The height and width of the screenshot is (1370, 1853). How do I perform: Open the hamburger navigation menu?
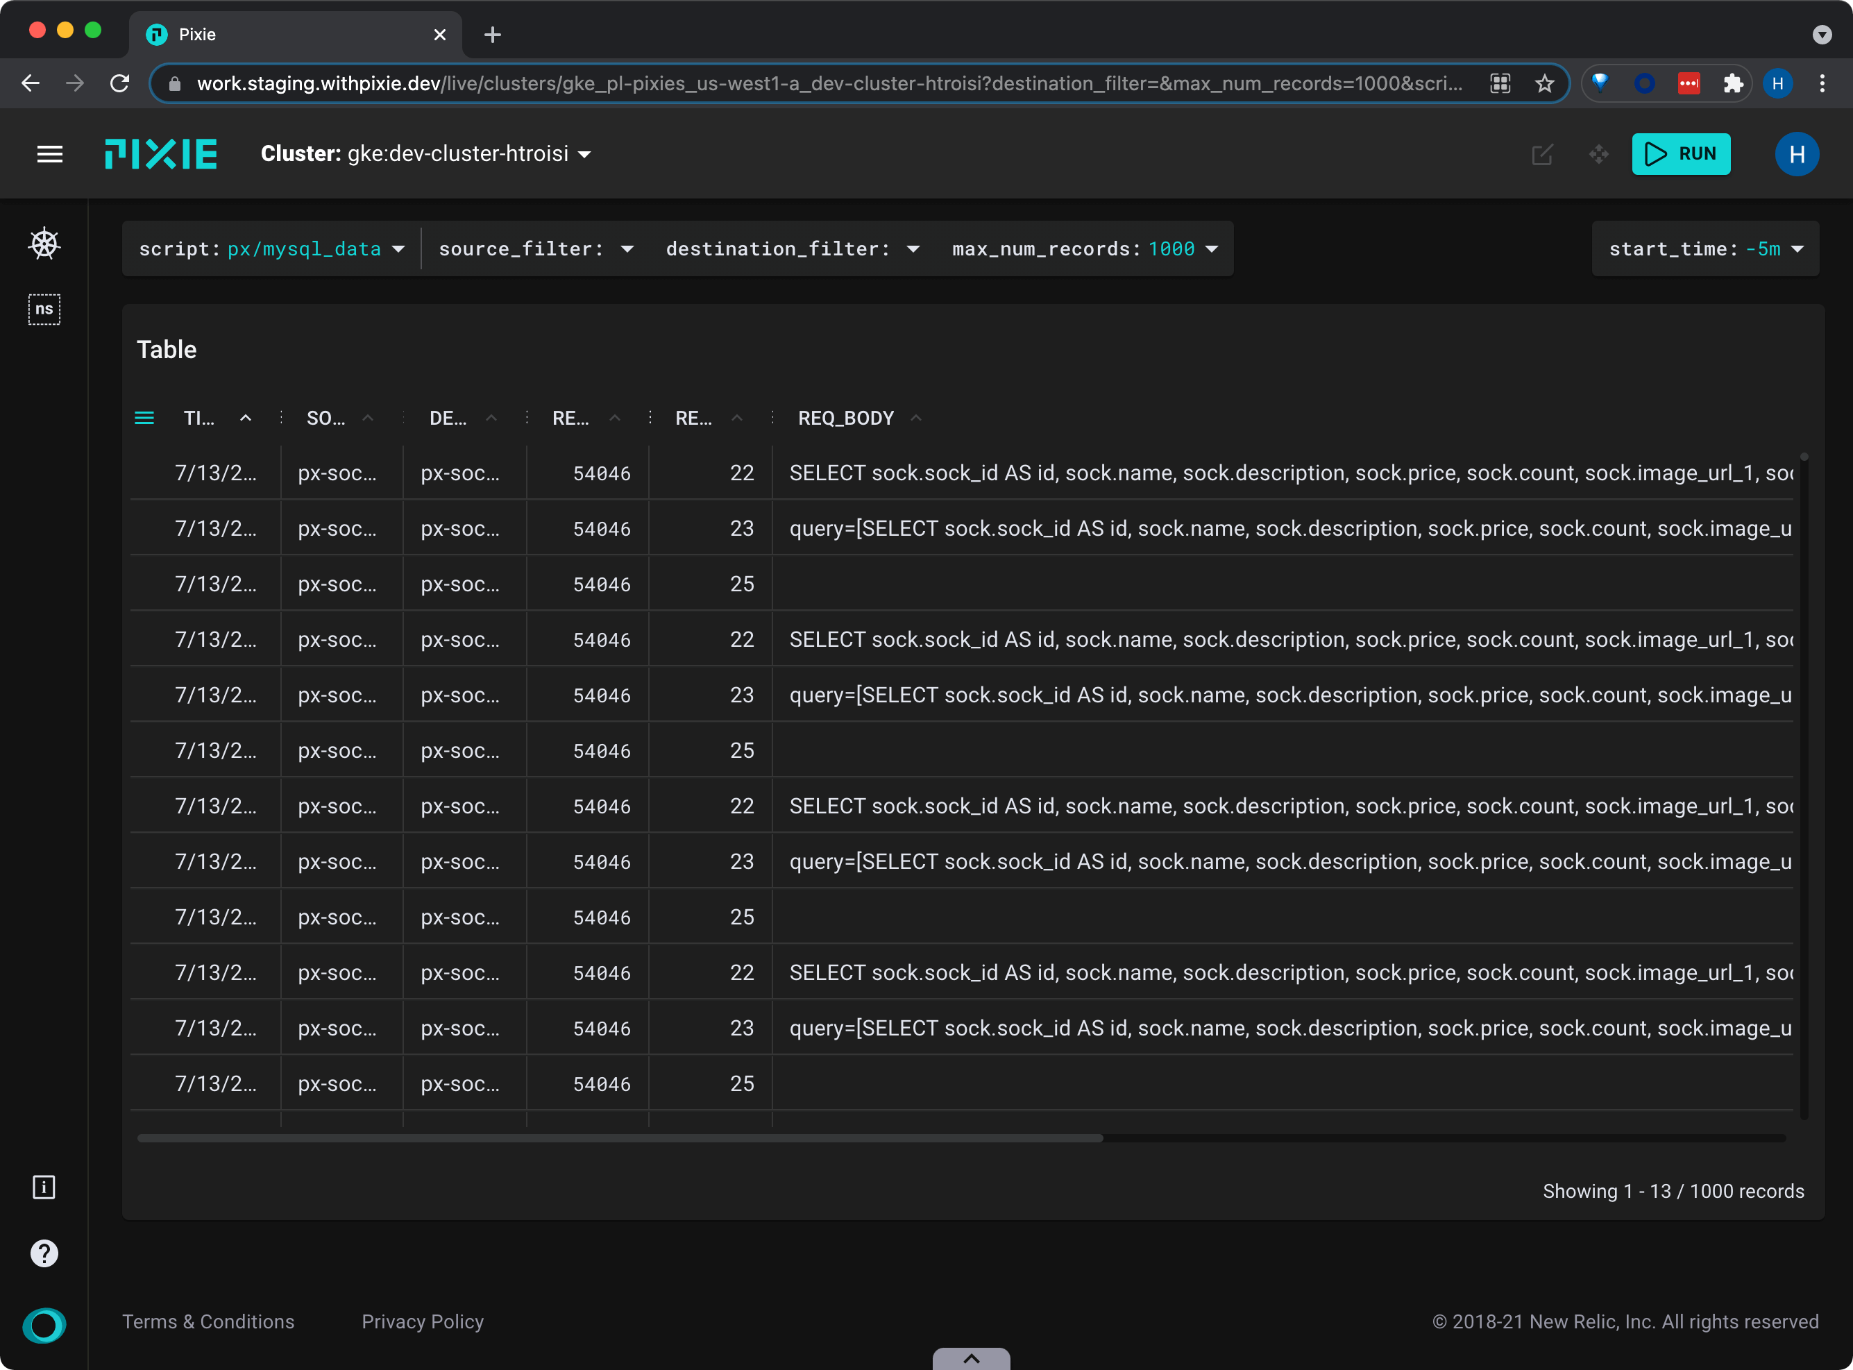50,154
